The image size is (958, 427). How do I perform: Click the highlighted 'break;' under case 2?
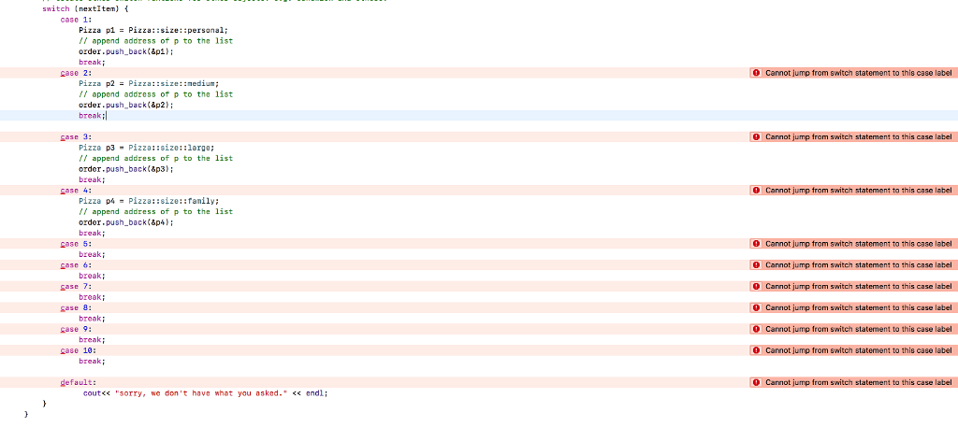[x=92, y=115]
